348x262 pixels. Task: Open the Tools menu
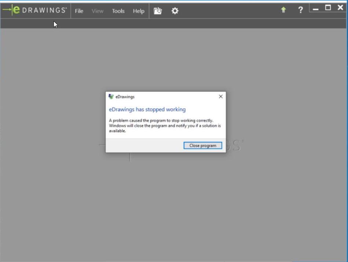pos(117,11)
